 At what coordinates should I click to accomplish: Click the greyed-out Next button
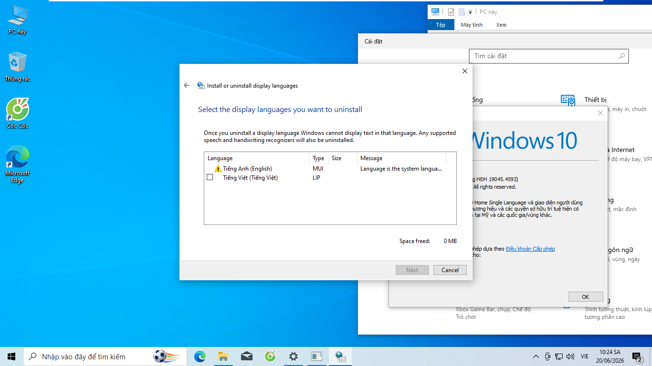pos(412,270)
